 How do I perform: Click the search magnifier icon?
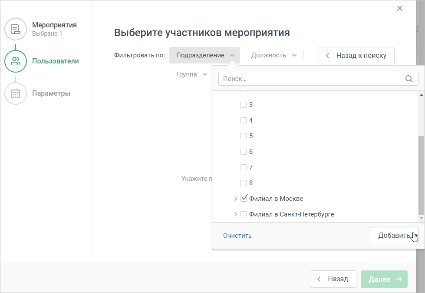409,79
